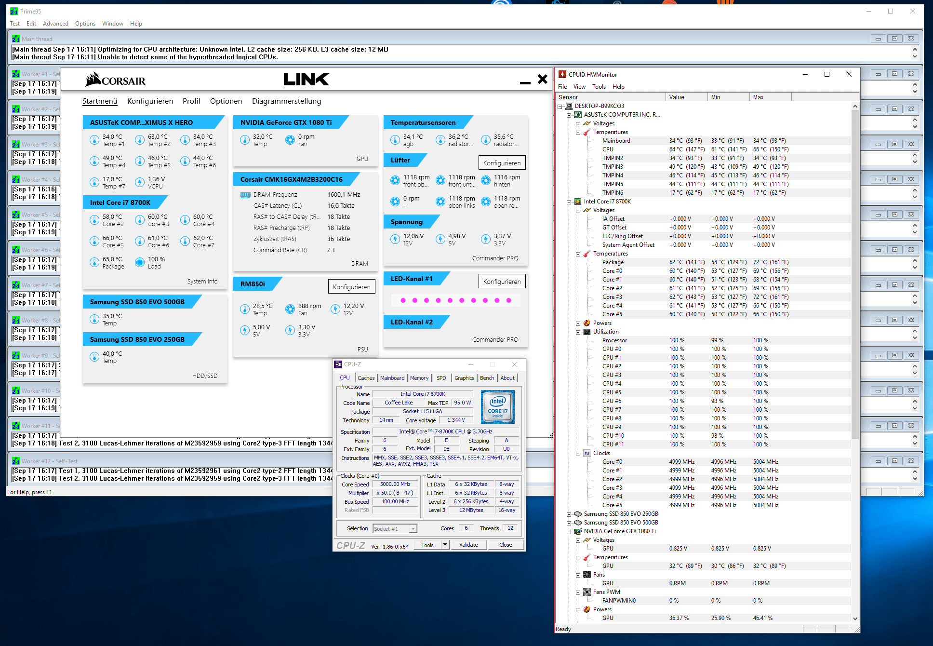The height and width of the screenshot is (646, 933).
Task: Click the last pink LED dot in LED-Kanal #1
Action: (x=509, y=300)
